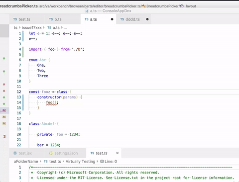This screenshot has height=182, width=239.
Task: Click the TS icon in lower test.ts breadcrumb
Action: point(46,162)
